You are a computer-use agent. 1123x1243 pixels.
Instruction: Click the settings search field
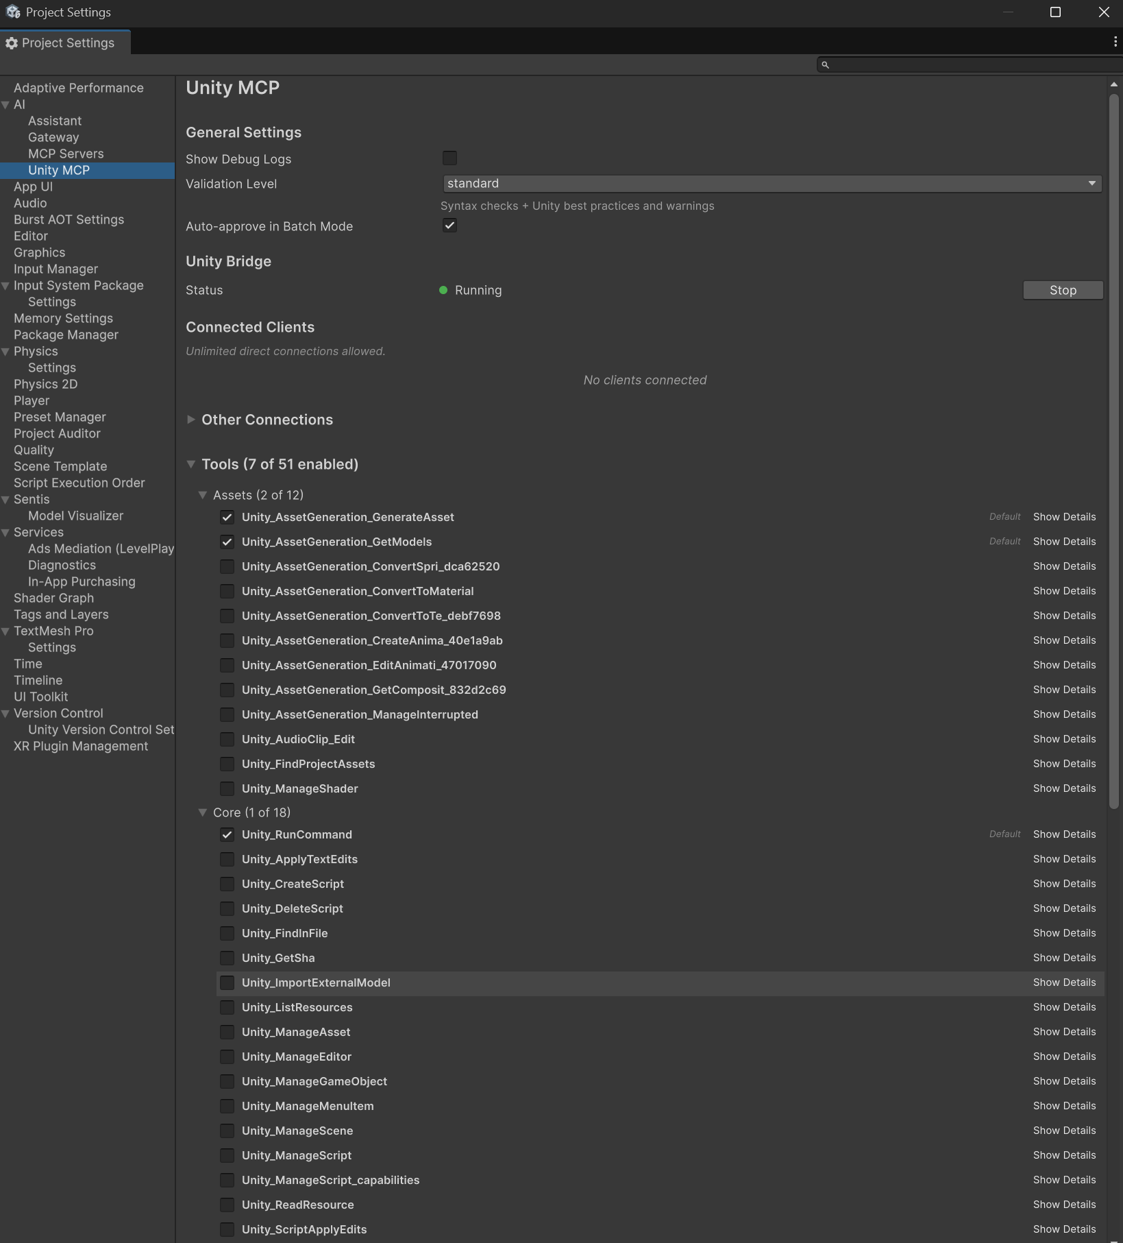pos(970,64)
